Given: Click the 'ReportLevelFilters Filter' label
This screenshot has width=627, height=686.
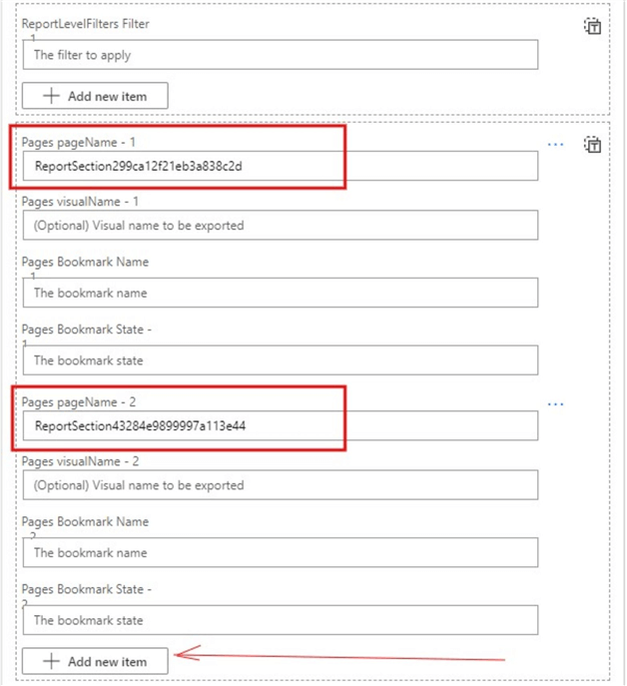Looking at the screenshot, I should (86, 23).
